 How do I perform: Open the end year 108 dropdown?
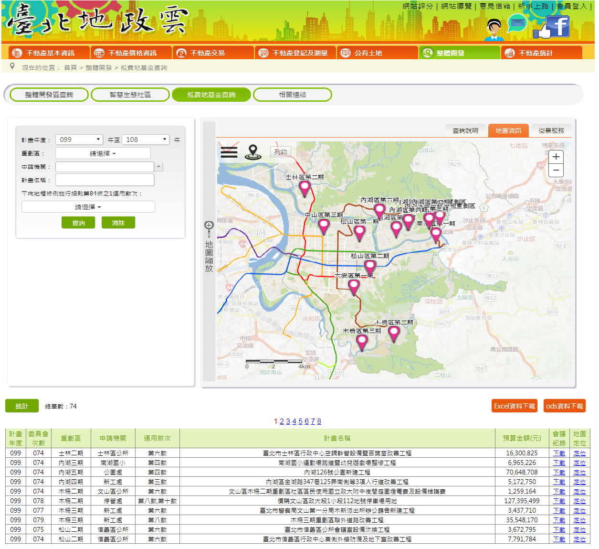tap(146, 140)
